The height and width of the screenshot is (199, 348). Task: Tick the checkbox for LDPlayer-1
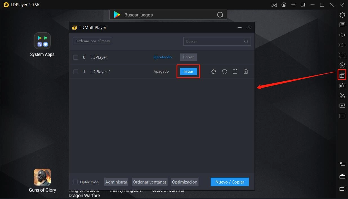click(76, 72)
